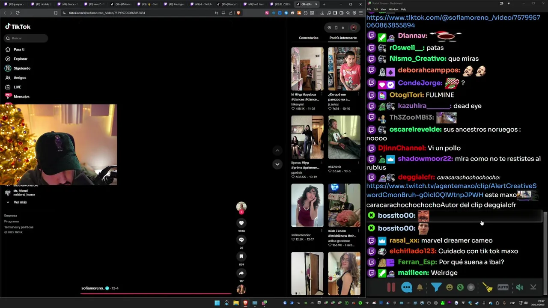Viewport: 548px width, 308px height.
Task: Open Mr. Friend account entry
Action: click(x=24, y=192)
